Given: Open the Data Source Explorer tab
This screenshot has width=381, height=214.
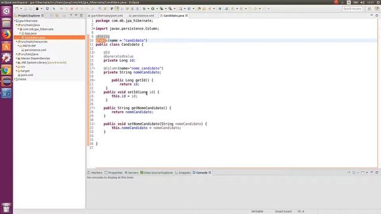Looking at the screenshot, I should (x=157, y=172).
